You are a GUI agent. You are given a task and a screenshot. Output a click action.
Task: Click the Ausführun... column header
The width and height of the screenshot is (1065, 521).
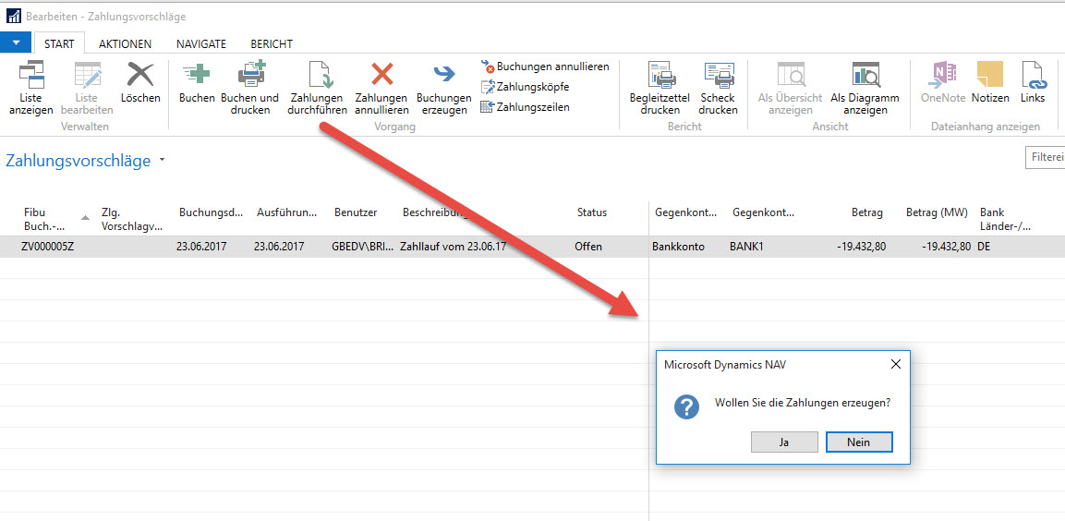(x=287, y=212)
